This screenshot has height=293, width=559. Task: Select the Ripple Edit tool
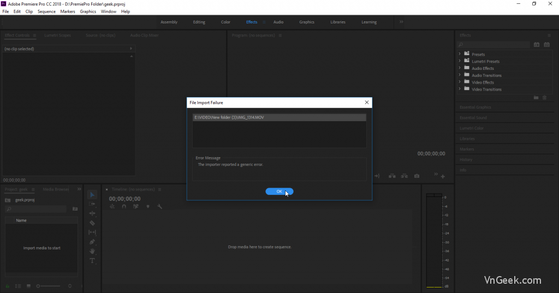(92, 213)
